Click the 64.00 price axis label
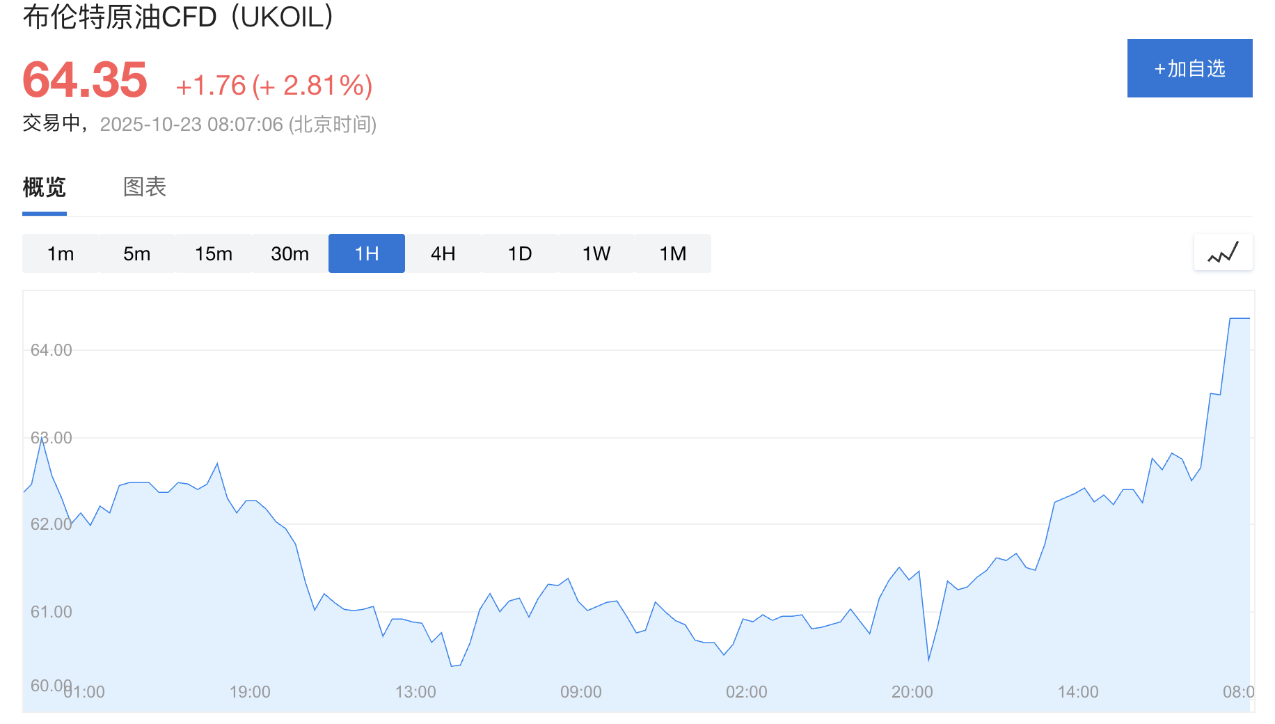This screenshot has width=1275, height=724. click(52, 350)
